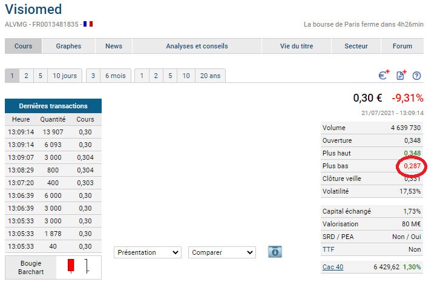This screenshot has height=282, width=440.
Task: Click the SRD / PEA value Non / Oui
Action: [x=407, y=237]
